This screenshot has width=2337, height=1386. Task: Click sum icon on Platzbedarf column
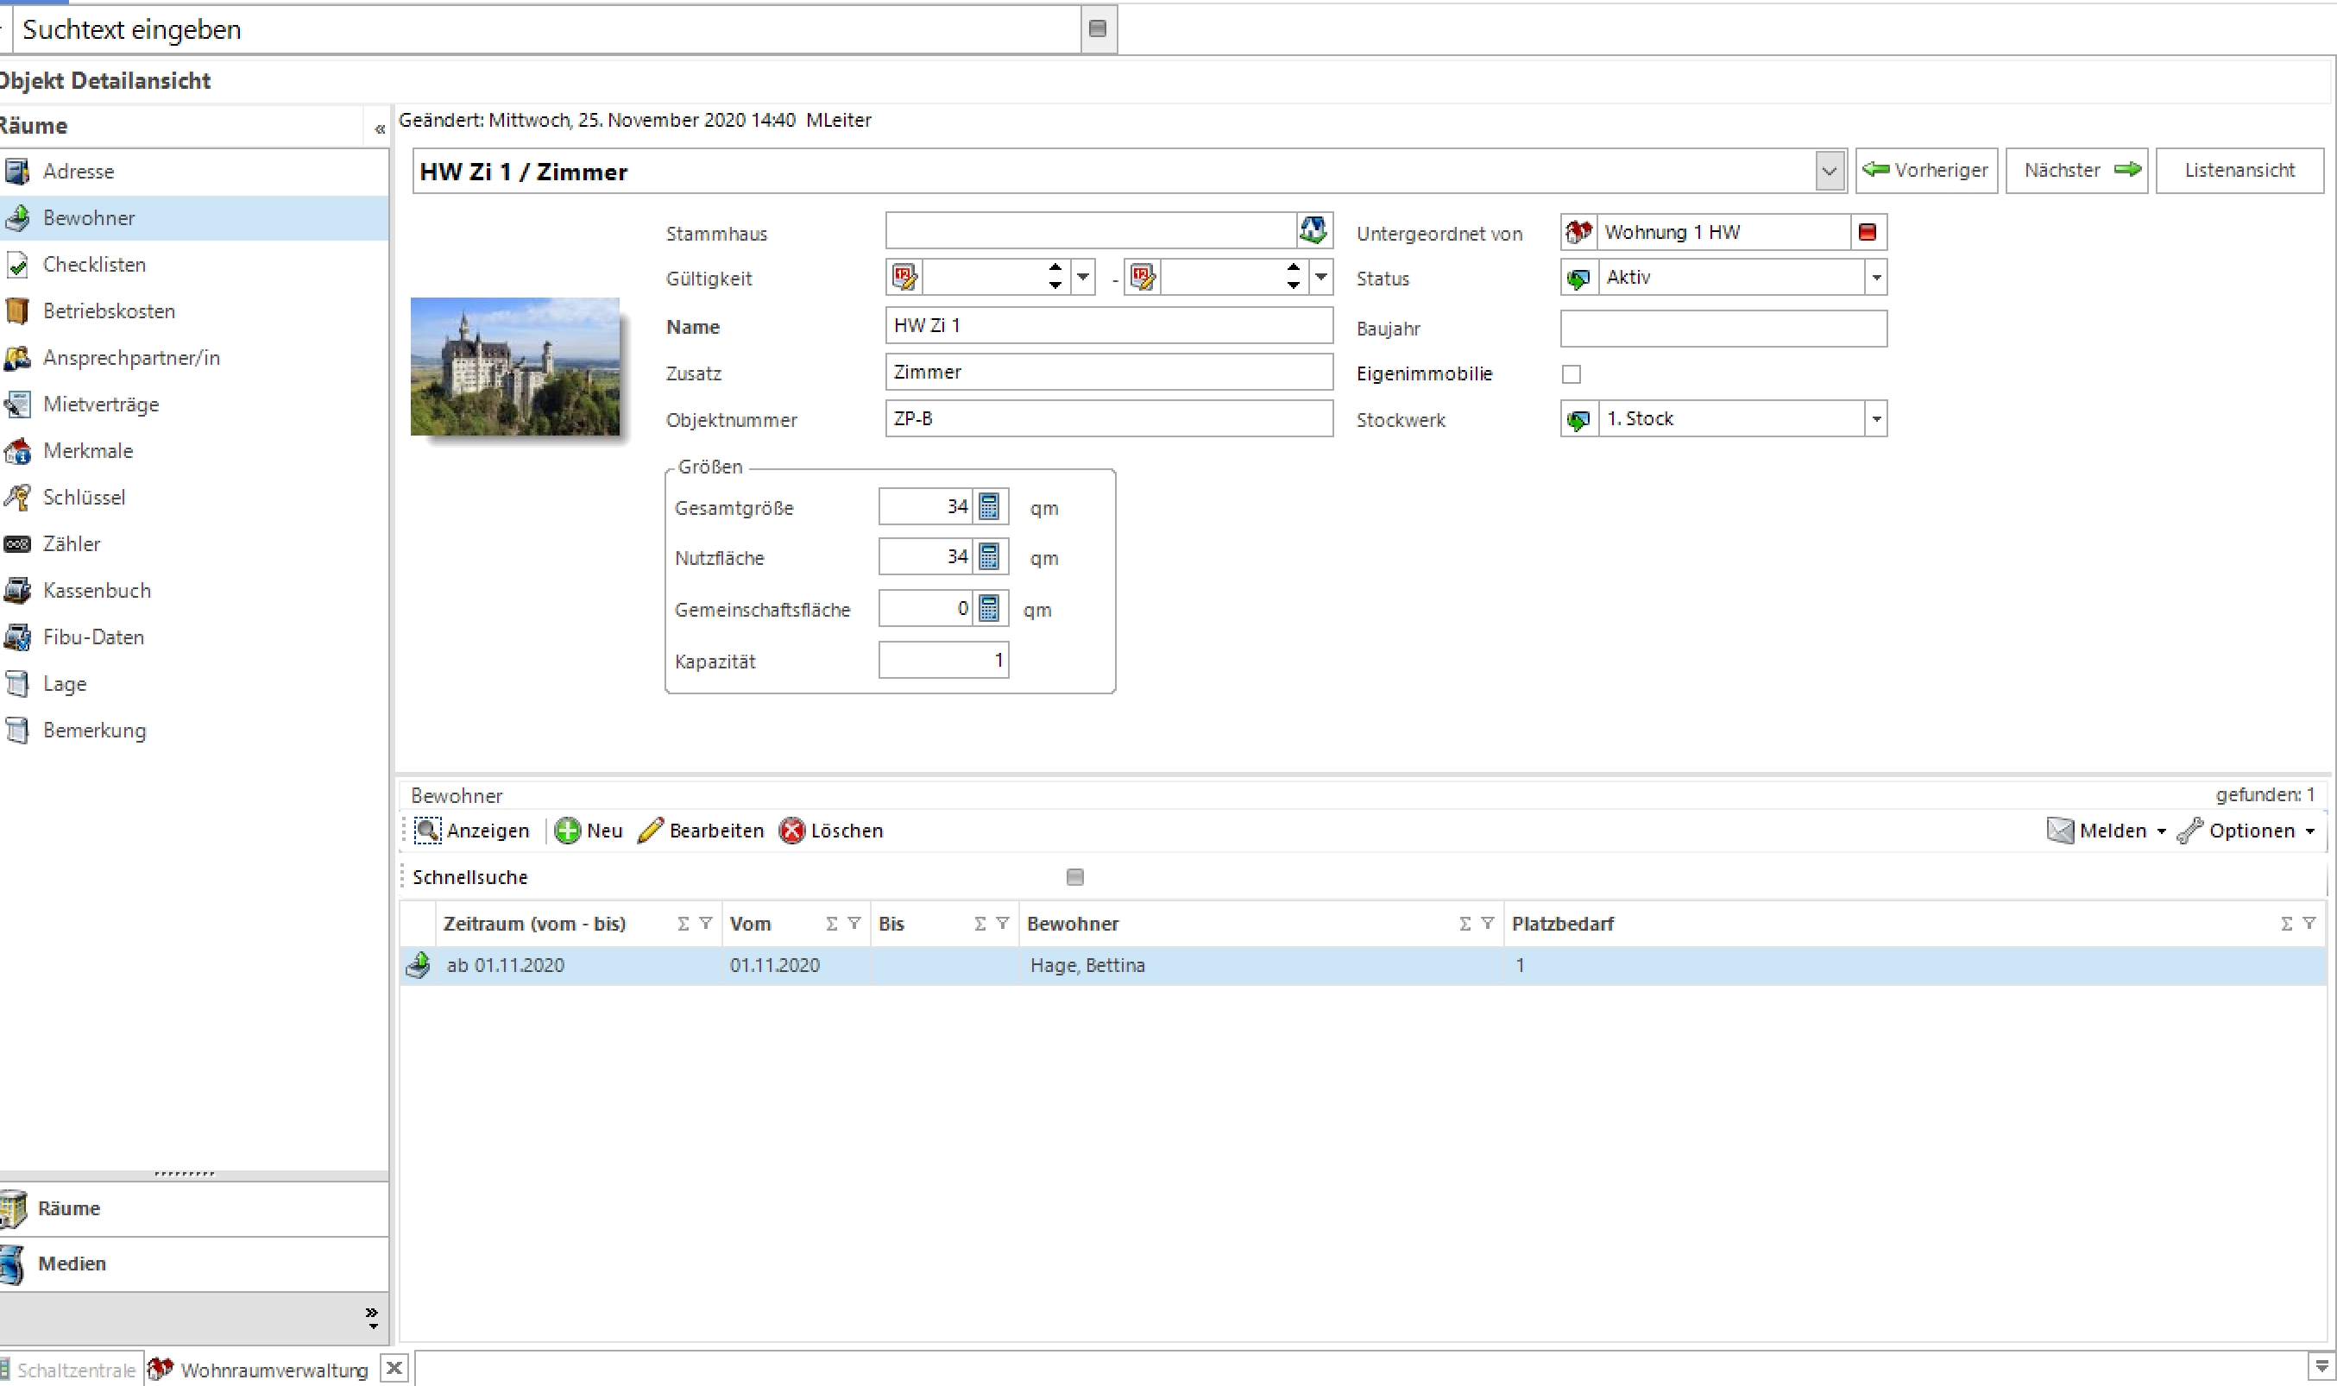click(2287, 923)
